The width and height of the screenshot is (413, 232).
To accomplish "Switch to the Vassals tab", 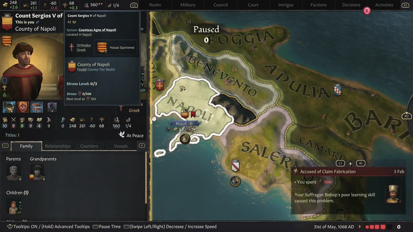I will 121,146.
